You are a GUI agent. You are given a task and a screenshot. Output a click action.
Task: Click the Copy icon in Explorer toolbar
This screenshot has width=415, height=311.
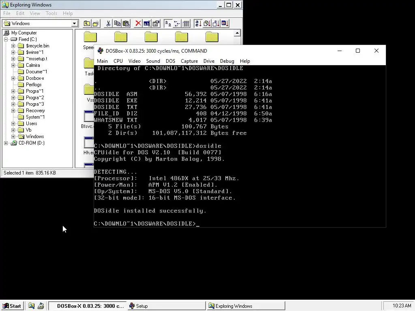117,23
